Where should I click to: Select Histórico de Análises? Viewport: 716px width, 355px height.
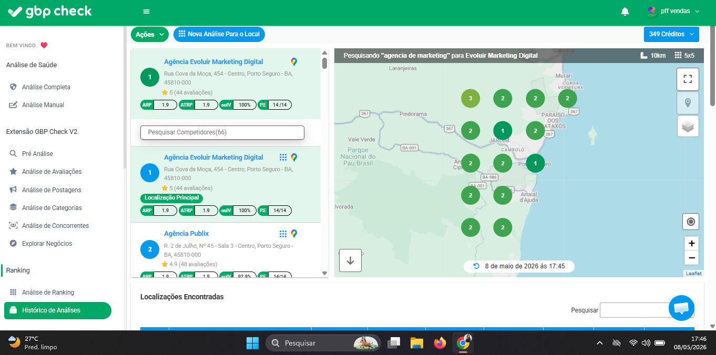(x=58, y=310)
